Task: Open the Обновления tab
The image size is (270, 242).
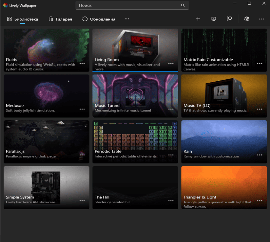Action: coord(99,19)
